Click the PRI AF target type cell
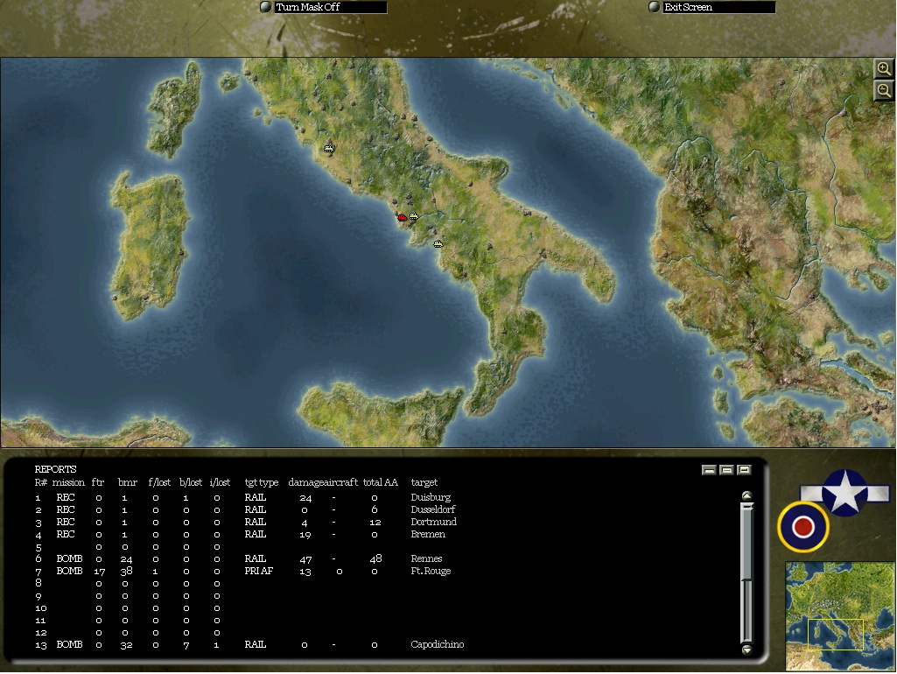The height and width of the screenshot is (674, 897). click(x=258, y=571)
